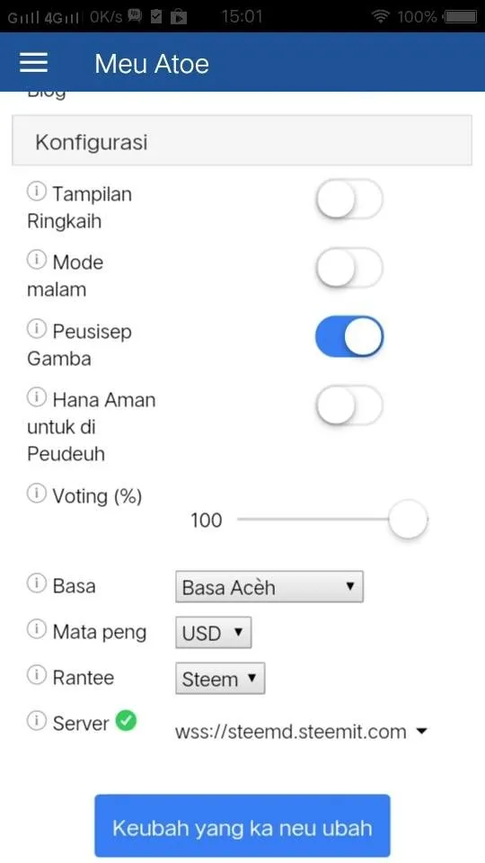485x863 pixels.
Task: Open the USD currency dropdown
Action: tap(214, 632)
